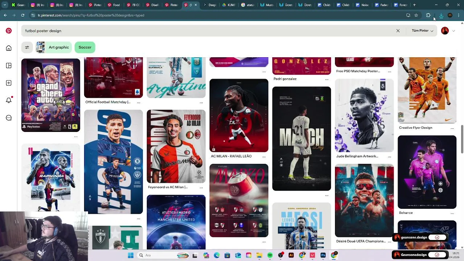Open the Chrome three-dot menu
Screen dimensions: 464x261
[x=459, y=15]
